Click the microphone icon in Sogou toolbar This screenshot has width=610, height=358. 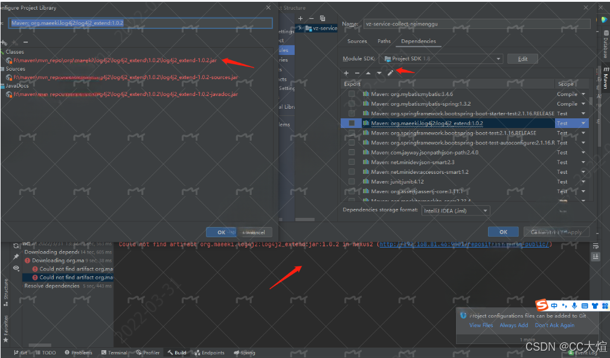(x=574, y=306)
